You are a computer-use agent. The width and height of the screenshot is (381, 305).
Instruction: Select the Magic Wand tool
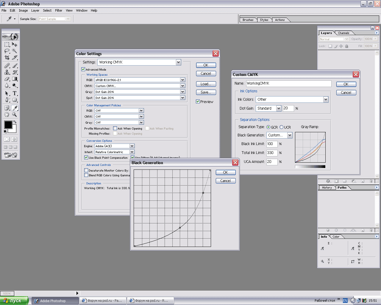(x=15, y=51)
